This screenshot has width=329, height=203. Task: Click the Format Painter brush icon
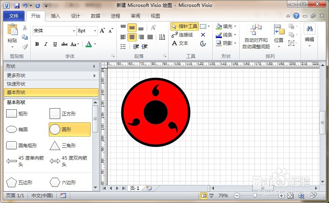coord(25,46)
